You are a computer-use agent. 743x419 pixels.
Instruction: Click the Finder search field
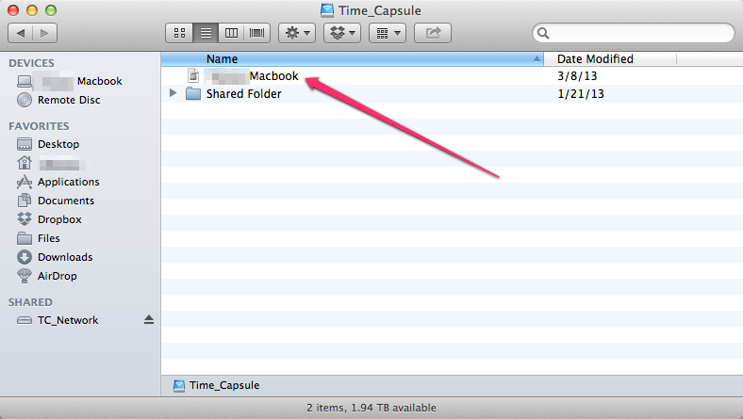tap(634, 33)
